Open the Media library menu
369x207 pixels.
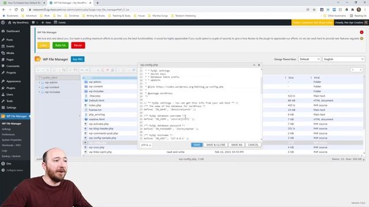pyautogui.click(x=10, y=53)
